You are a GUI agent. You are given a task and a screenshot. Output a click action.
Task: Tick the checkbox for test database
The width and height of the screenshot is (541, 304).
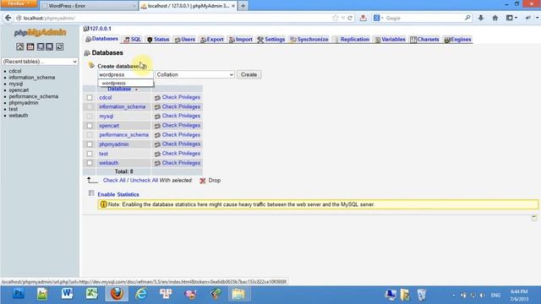tap(90, 154)
